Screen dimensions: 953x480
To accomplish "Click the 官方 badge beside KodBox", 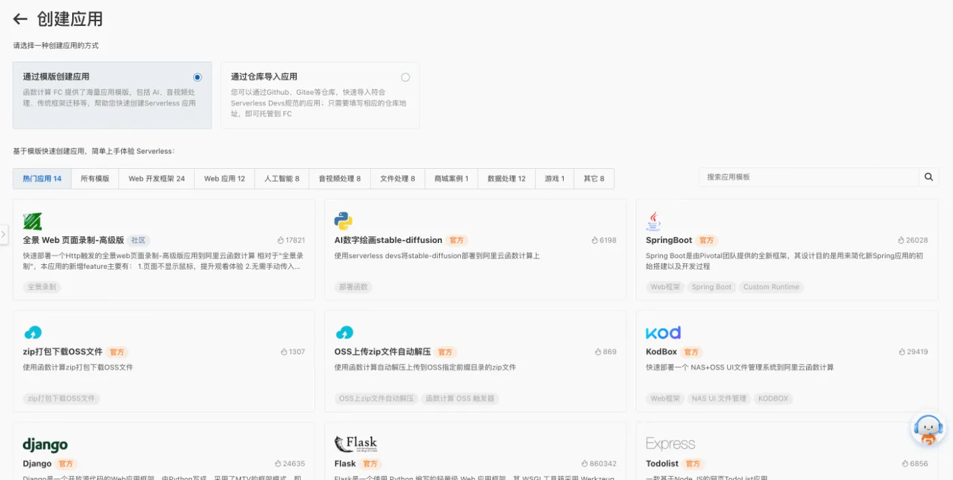I will pyautogui.click(x=692, y=352).
